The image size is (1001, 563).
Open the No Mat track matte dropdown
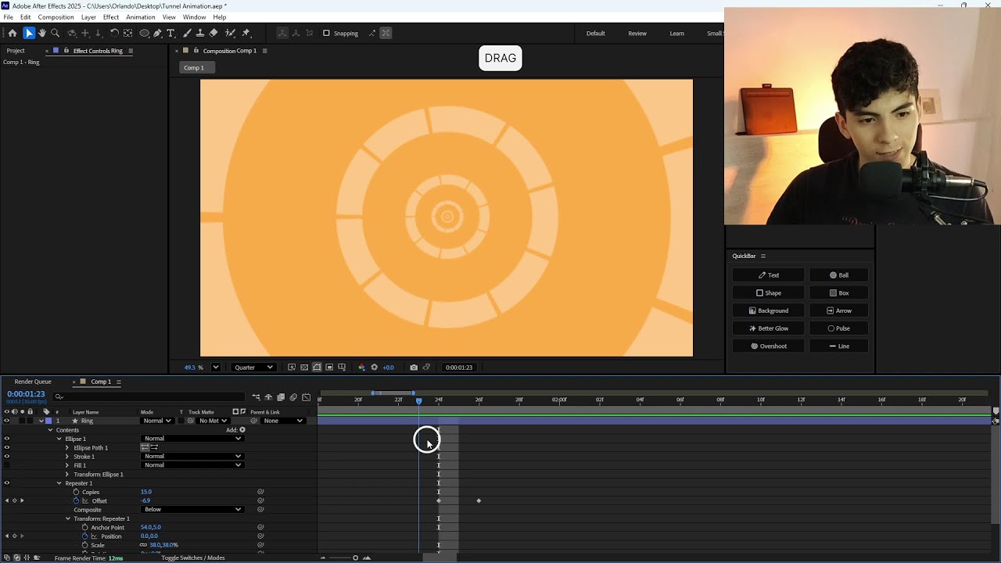[213, 421]
